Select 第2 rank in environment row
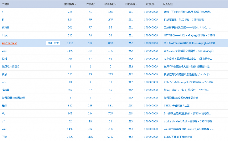This screenshot has height=141, width=228. pos(131,43)
